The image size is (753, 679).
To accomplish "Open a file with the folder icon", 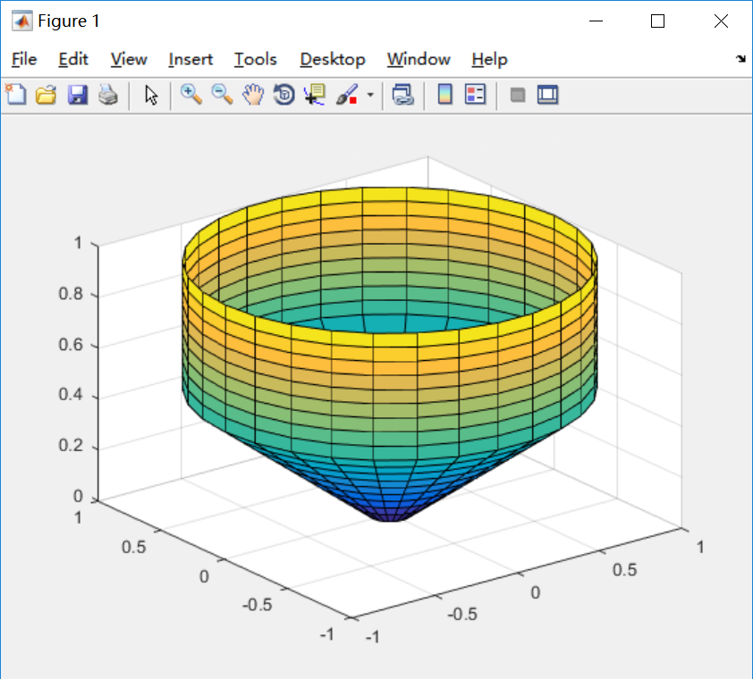I will click(x=47, y=95).
